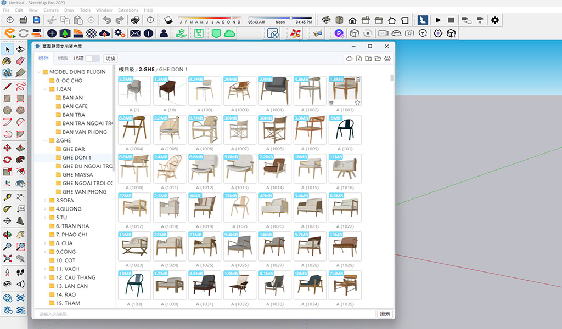
Task: Open asset library gear settings icon
Action: [x=387, y=59]
